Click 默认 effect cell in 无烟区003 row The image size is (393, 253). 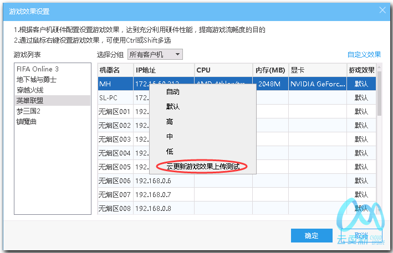[361, 139]
